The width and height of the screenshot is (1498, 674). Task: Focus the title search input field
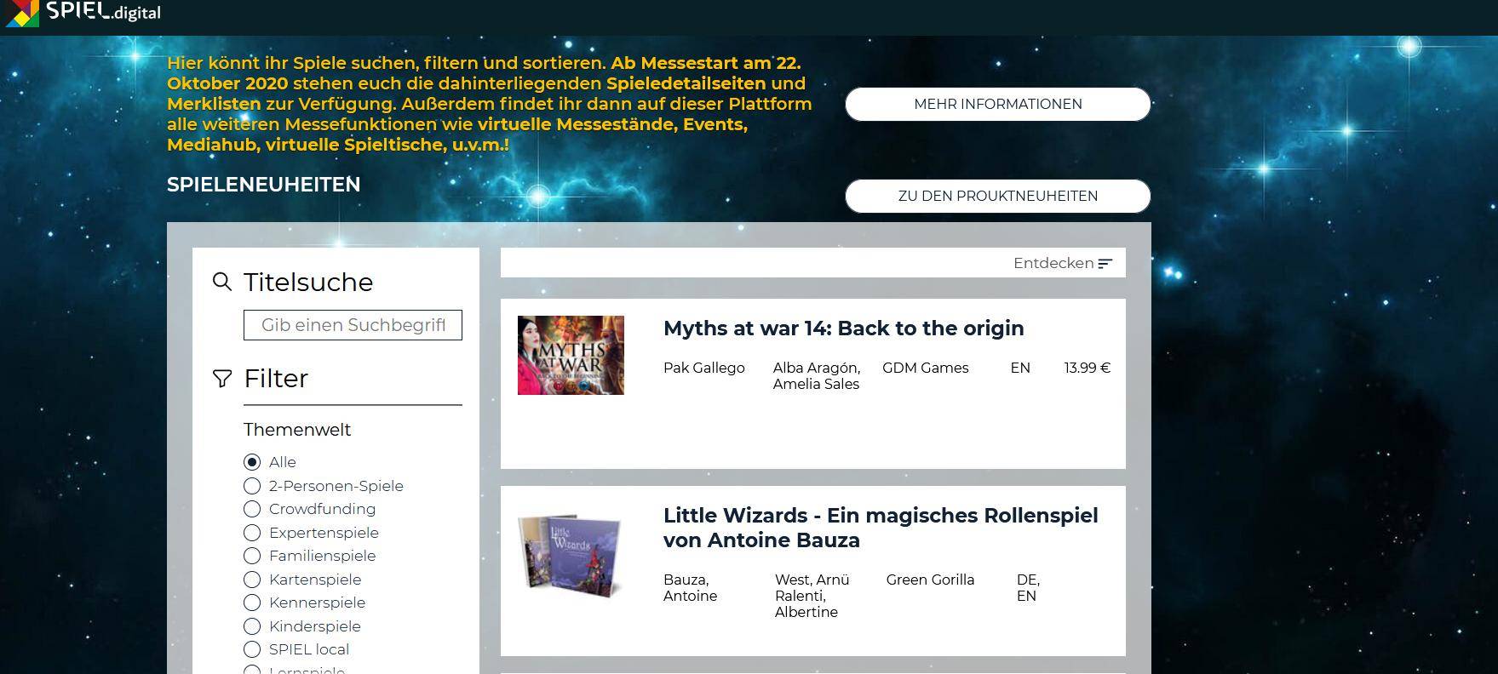click(353, 325)
